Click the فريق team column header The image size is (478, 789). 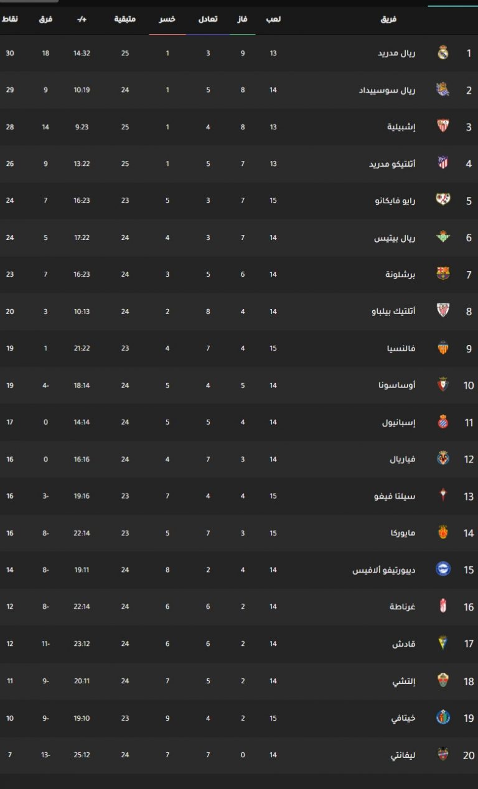pyautogui.click(x=389, y=19)
